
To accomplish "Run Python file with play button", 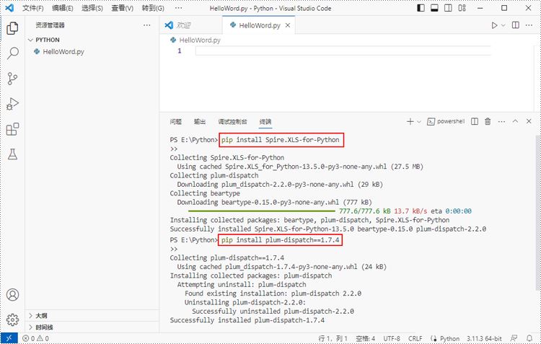I will click(494, 25).
